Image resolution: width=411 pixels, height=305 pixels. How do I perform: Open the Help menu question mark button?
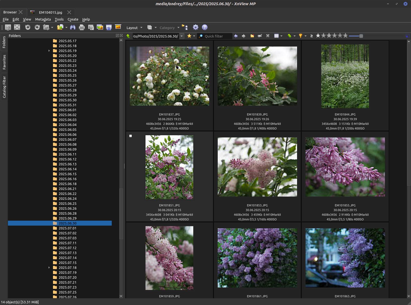click(205, 27)
